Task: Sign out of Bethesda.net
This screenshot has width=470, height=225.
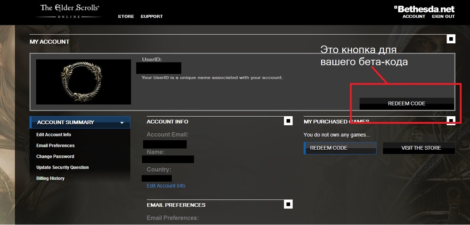Action: click(443, 16)
